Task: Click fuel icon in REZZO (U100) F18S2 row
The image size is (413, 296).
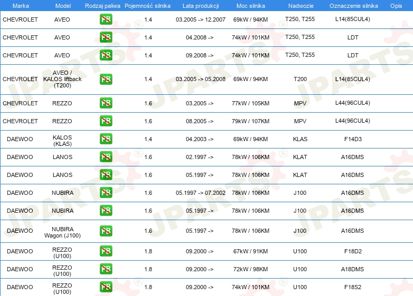Action: point(106,287)
